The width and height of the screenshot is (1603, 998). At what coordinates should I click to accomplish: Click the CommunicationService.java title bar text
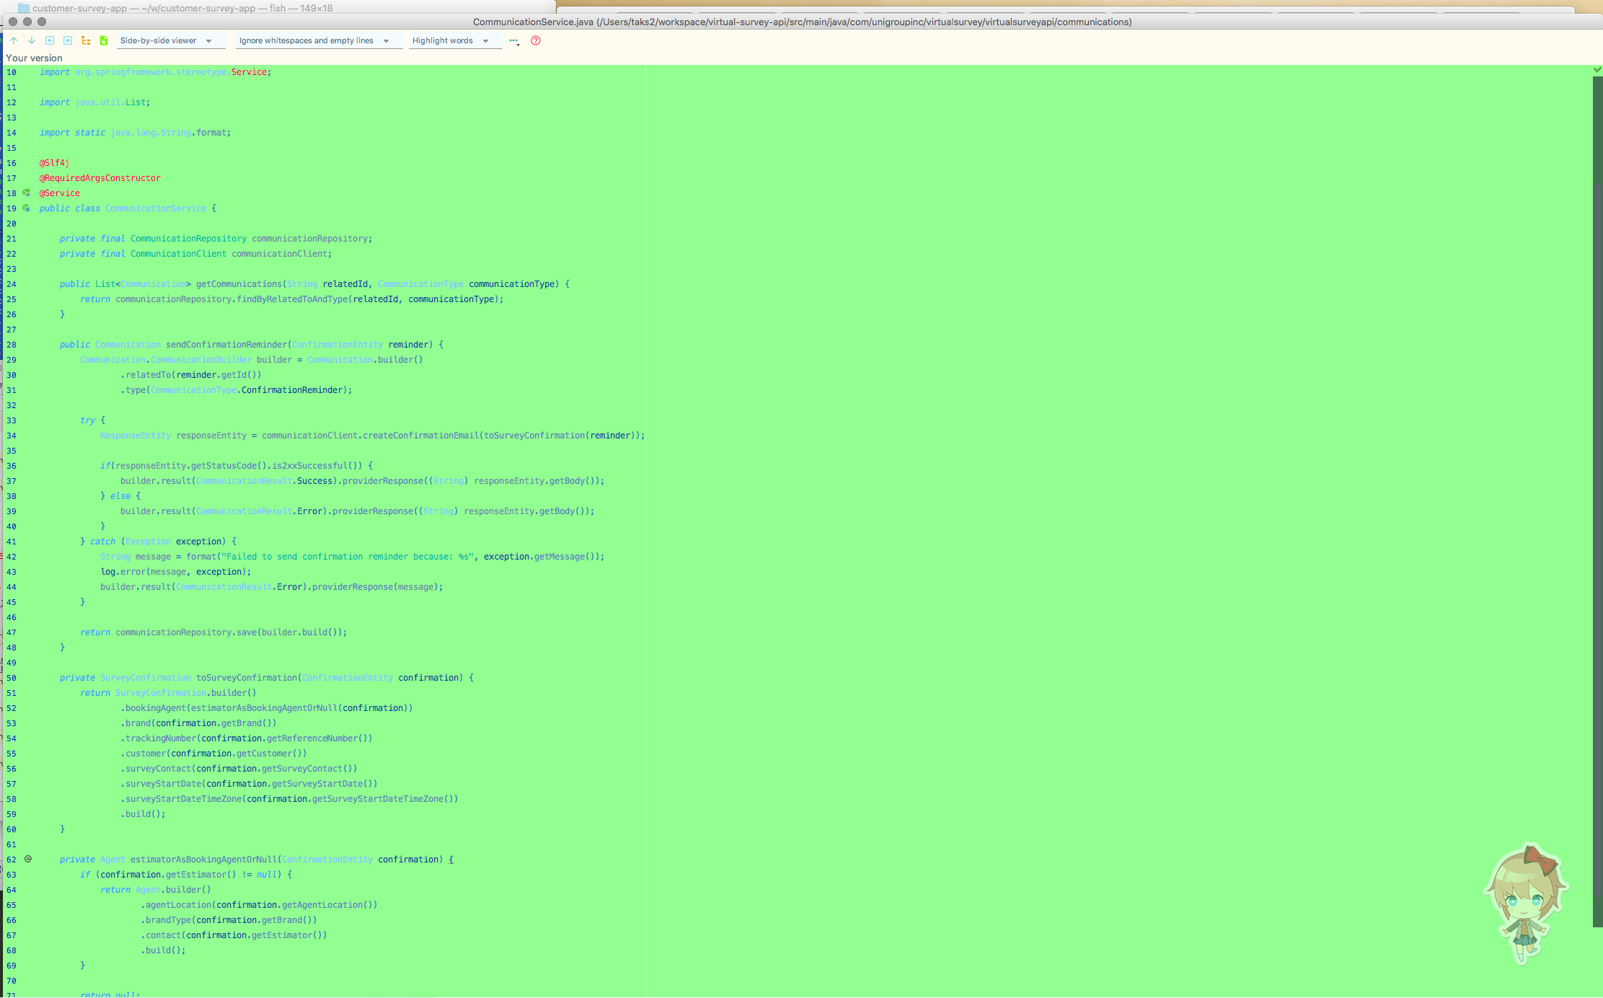(x=800, y=22)
